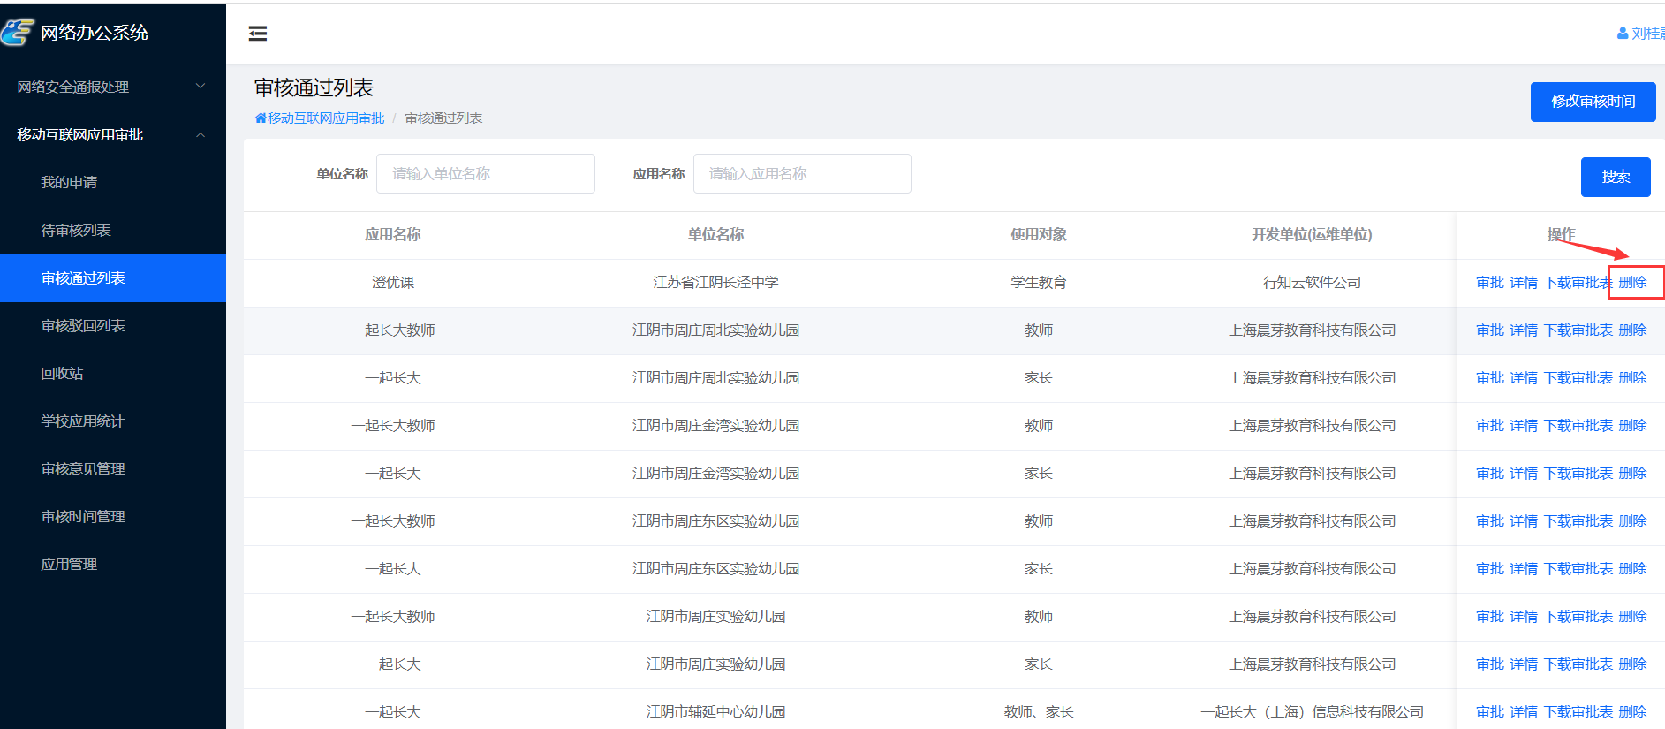Go to 审核驳回列表 page

pos(83,325)
